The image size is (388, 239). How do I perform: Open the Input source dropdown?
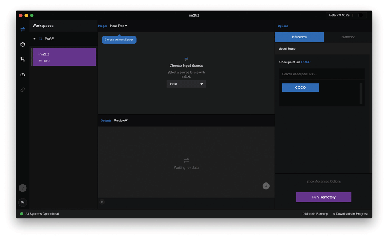[x=186, y=84]
